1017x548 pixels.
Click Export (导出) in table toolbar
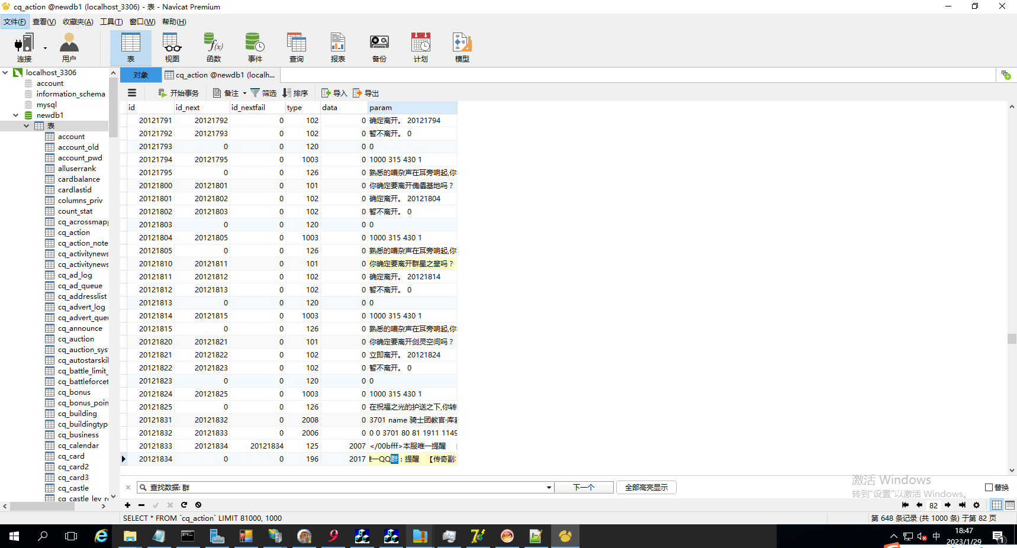pyautogui.click(x=366, y=93)
